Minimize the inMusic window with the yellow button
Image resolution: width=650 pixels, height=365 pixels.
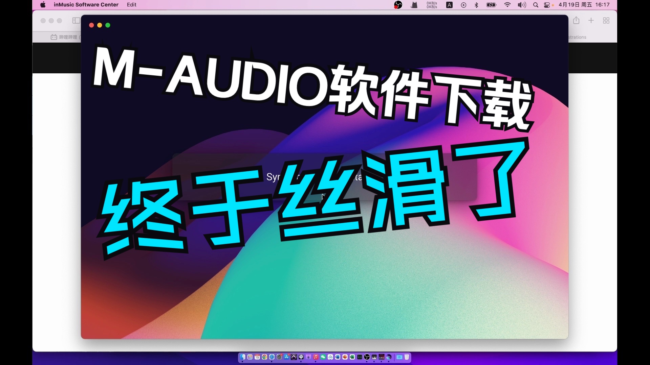[100, 25]
